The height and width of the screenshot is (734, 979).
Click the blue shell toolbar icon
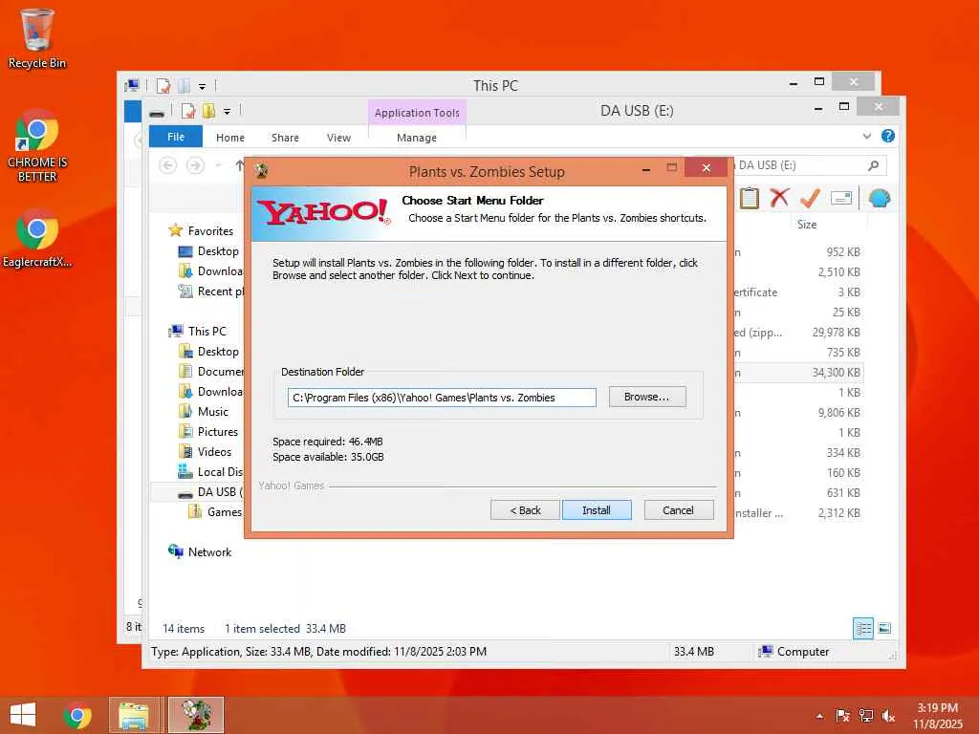[880, 199]
